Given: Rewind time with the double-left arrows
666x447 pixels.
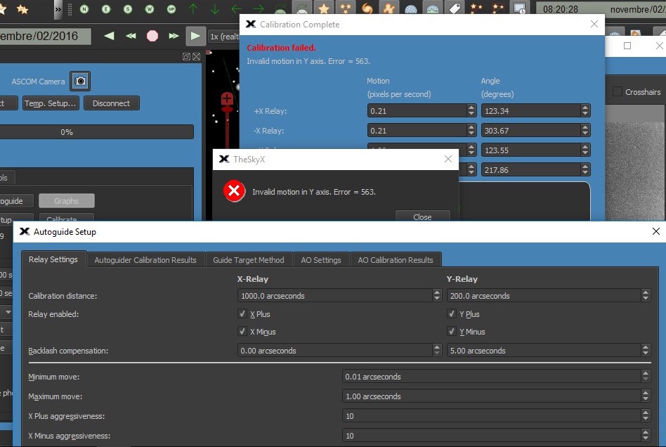Looking at the screenshot, I should [131, 36].
